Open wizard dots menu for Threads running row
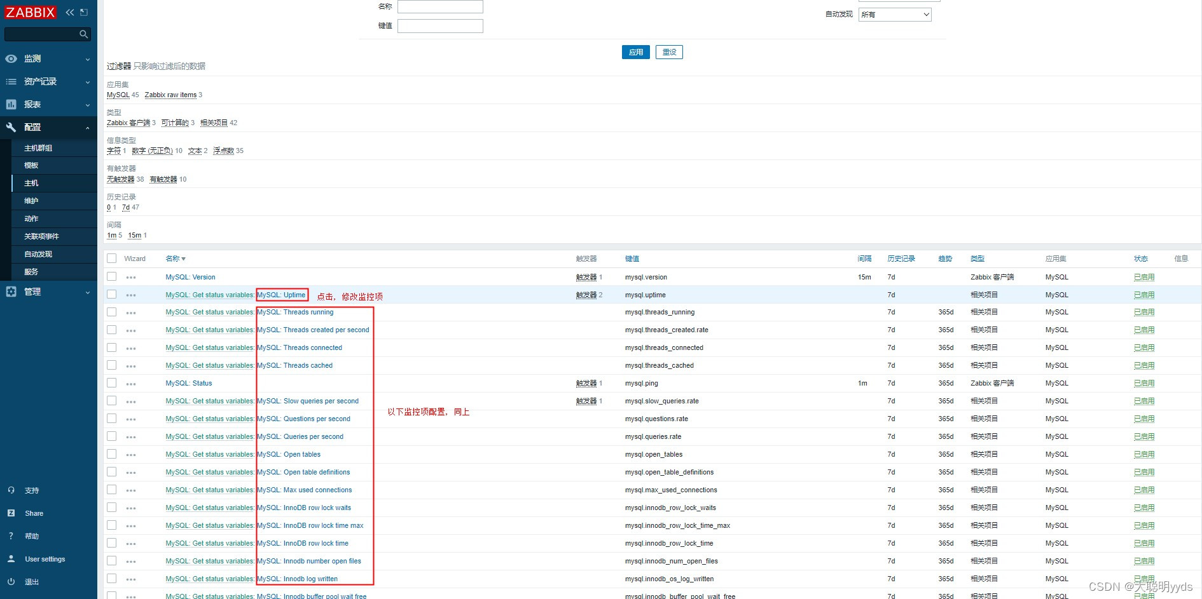 (131, 313)
